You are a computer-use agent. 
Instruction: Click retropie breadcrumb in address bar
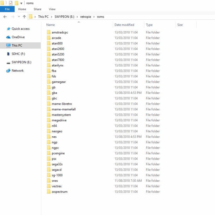(x=86, y=17)
